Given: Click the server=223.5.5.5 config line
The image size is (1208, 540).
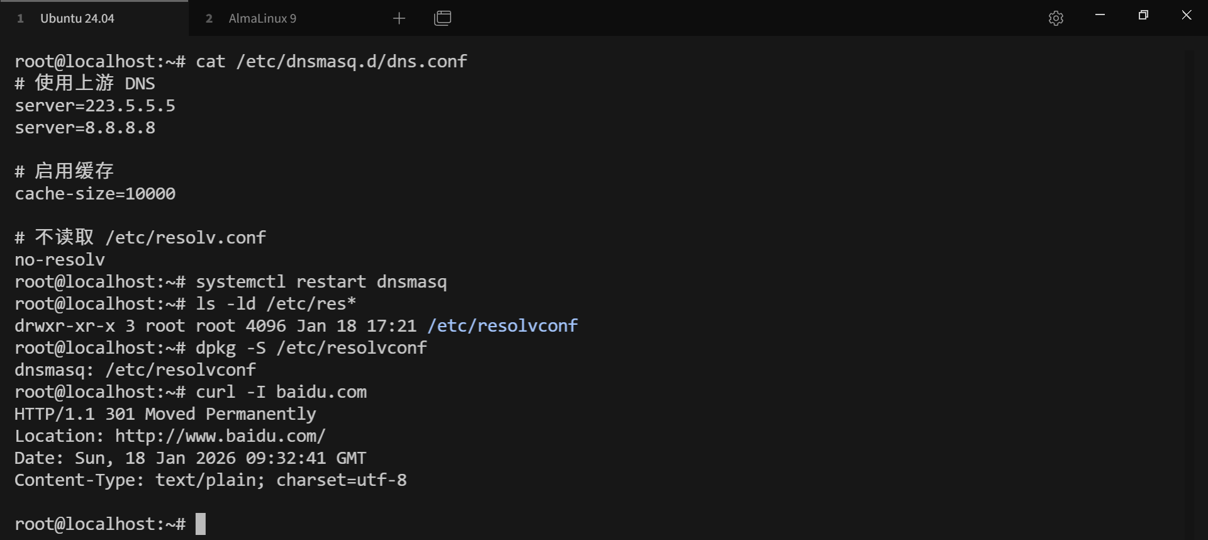Looking at the screenshot, I should 95,106.
